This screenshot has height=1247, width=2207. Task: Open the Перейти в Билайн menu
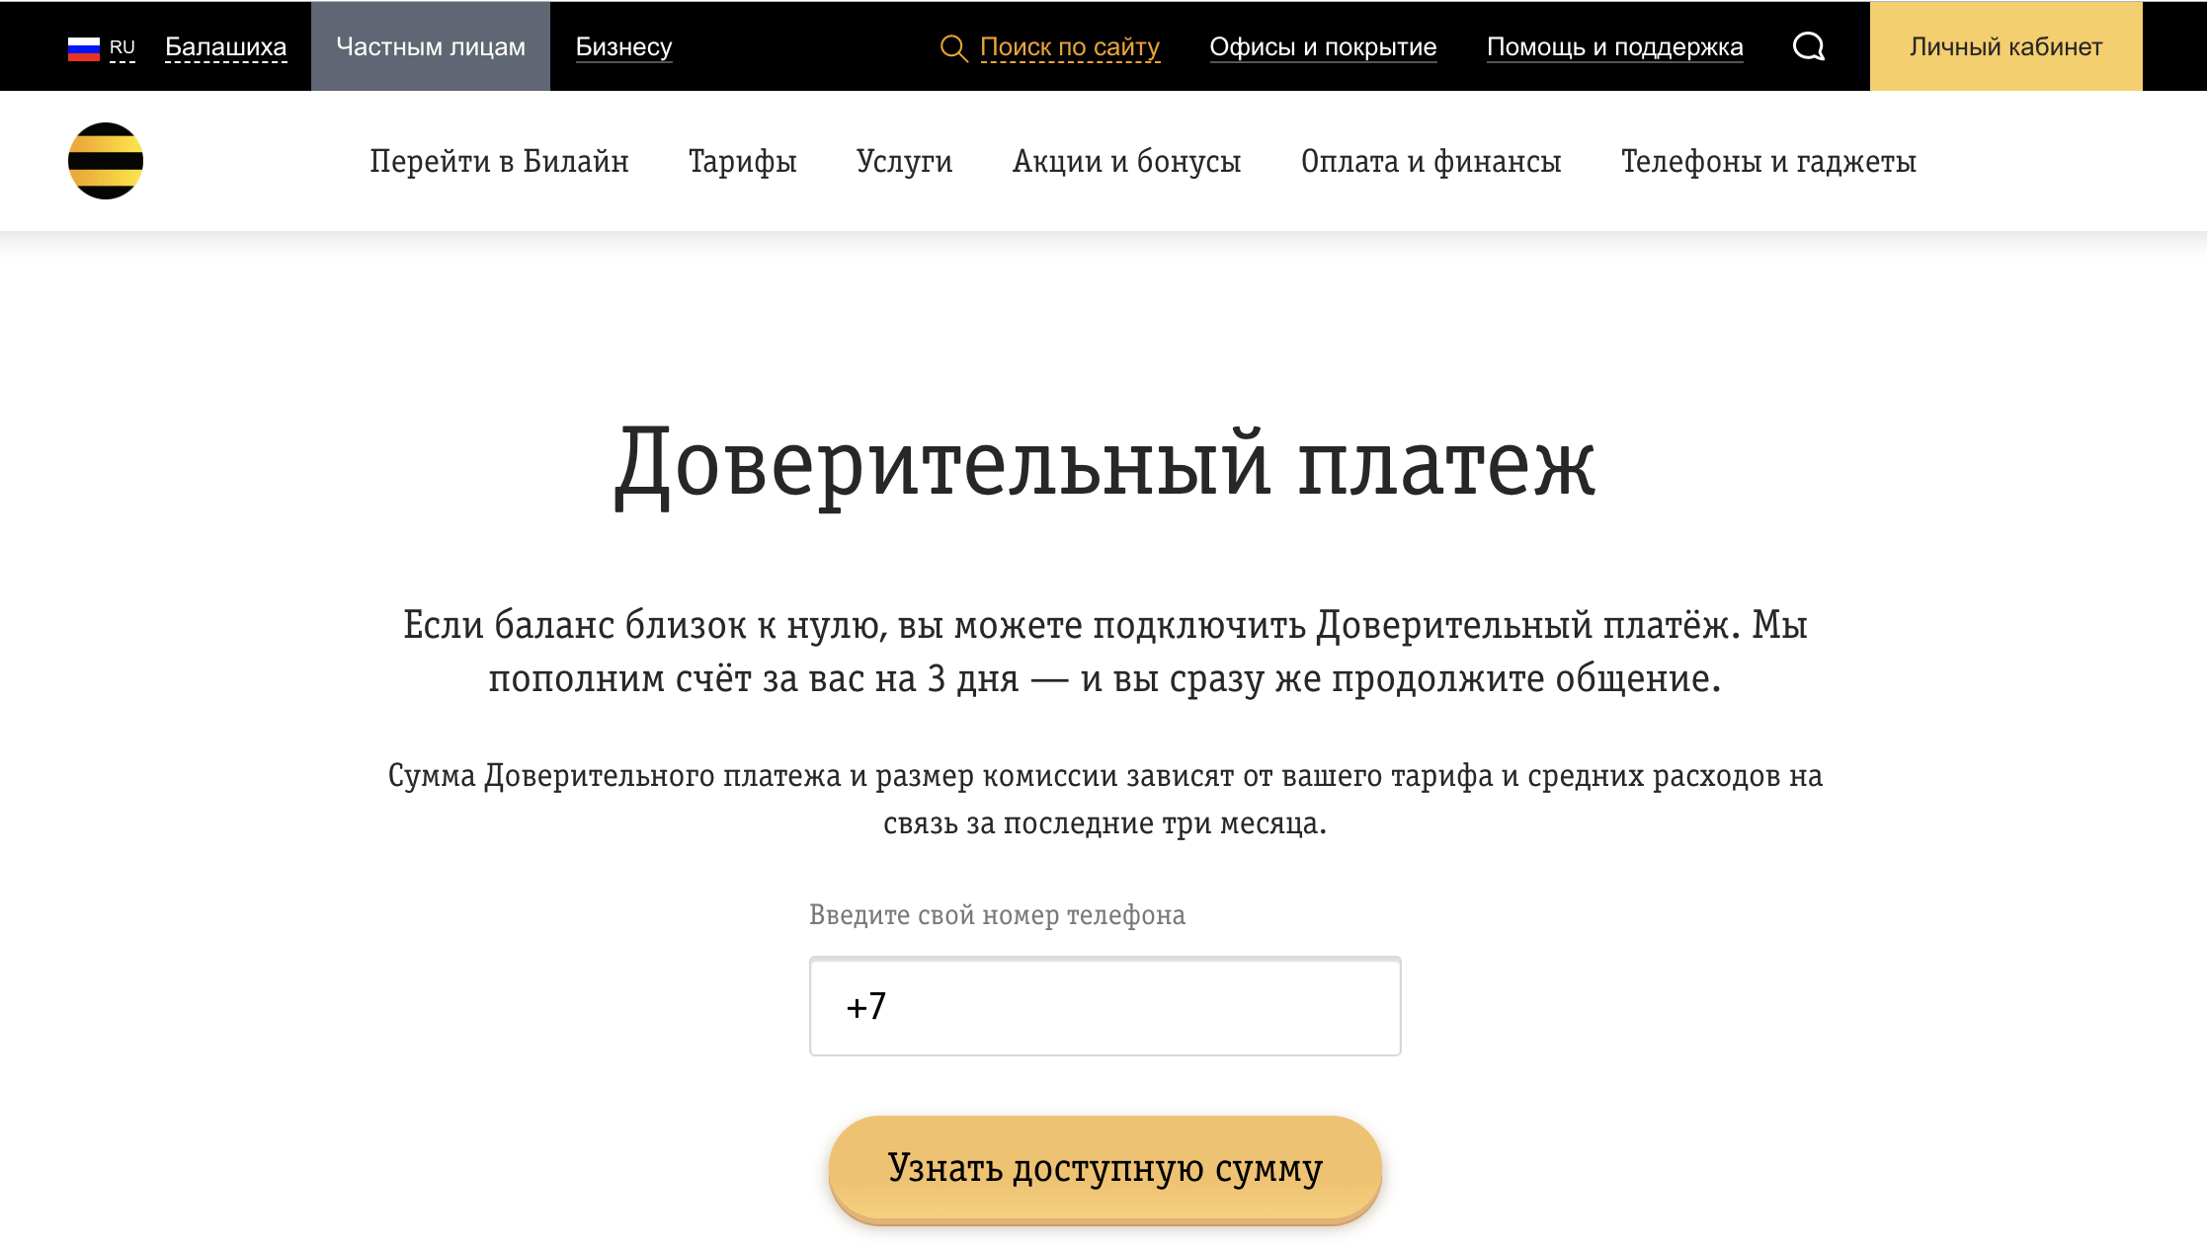point(499,161)
